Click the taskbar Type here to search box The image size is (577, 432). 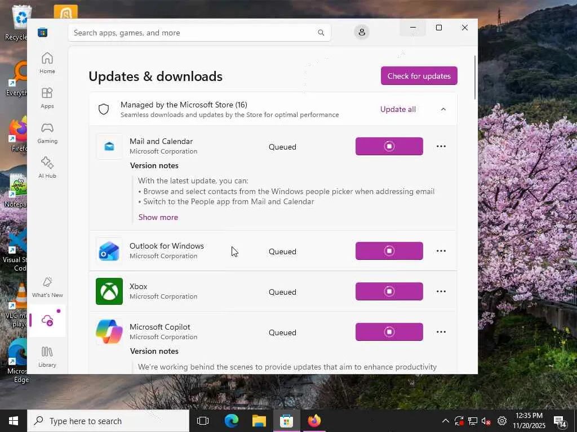pos(108,421)
